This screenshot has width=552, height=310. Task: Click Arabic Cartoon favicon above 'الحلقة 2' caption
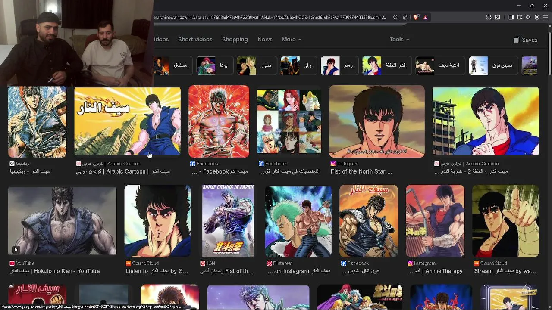click(x=436, y=164)
